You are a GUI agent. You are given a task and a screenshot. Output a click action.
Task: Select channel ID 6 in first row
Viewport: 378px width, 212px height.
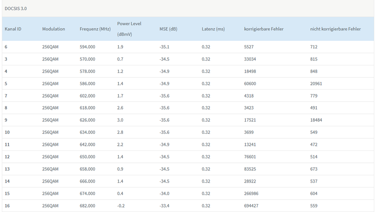(x=6, y=47)
